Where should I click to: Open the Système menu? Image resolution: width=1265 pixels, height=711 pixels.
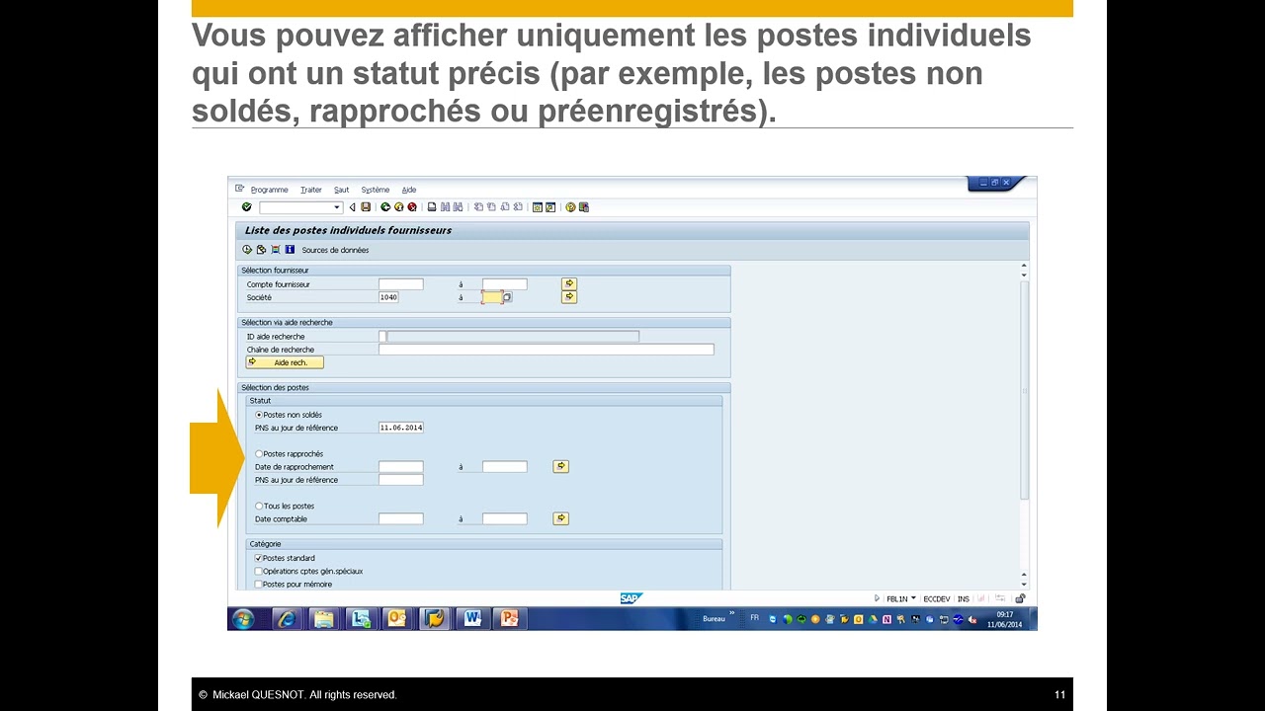376,190
